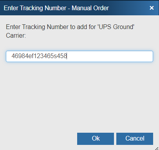Viewport: 159px width, 150px height.
Task: Dismiss dialog using Cancel button
Action: [x=135, y=139]
